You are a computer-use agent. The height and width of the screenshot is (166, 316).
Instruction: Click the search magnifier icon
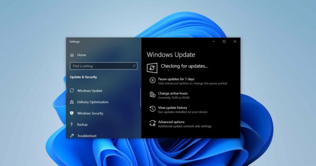[x=134, y=66]
